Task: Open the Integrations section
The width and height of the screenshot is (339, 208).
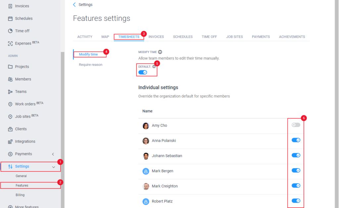Action: point(25,141)
